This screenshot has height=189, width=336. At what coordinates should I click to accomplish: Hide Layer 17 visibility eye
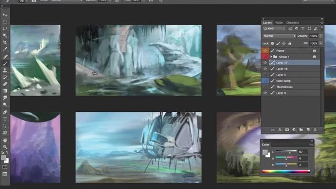(265, 62)
